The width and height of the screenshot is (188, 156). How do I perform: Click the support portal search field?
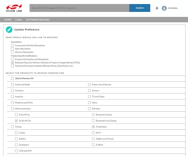point(79,8)
